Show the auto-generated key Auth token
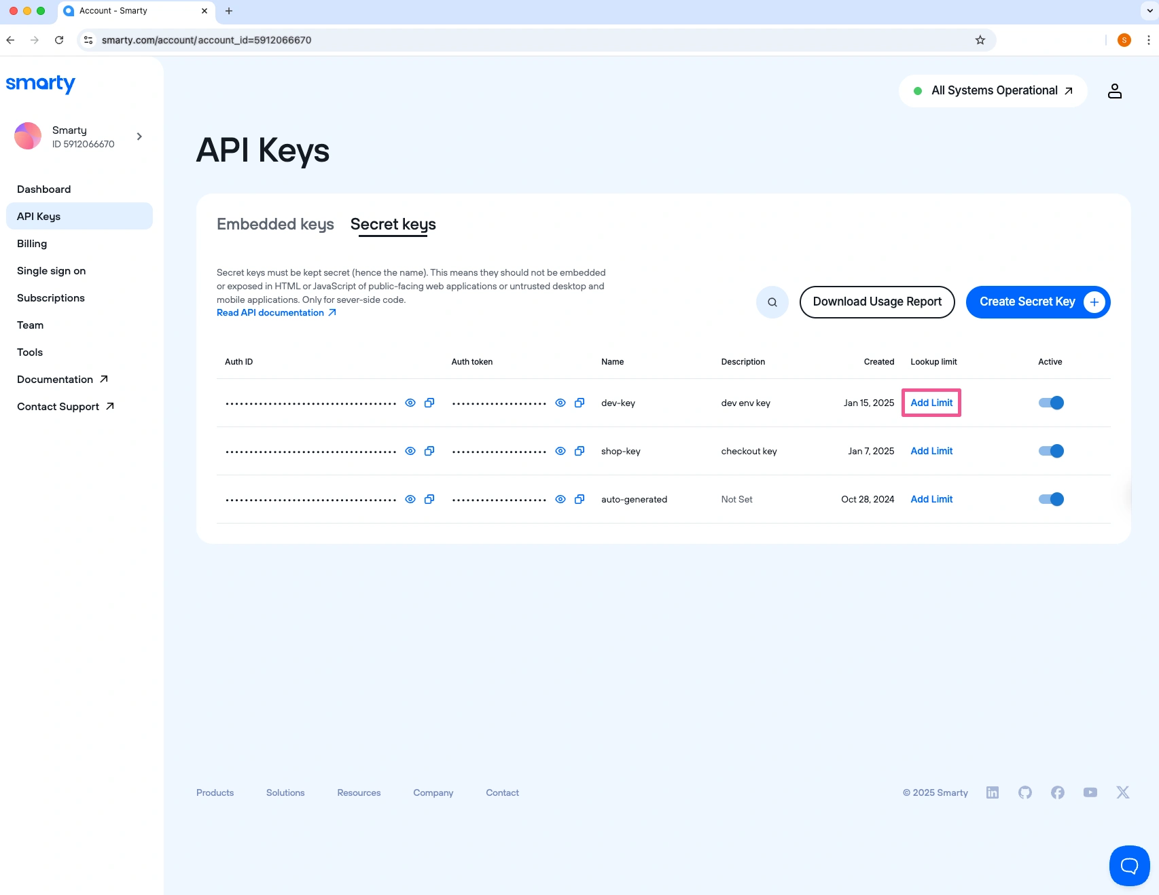Screen dimensions: 1159x895 (560, 499)
